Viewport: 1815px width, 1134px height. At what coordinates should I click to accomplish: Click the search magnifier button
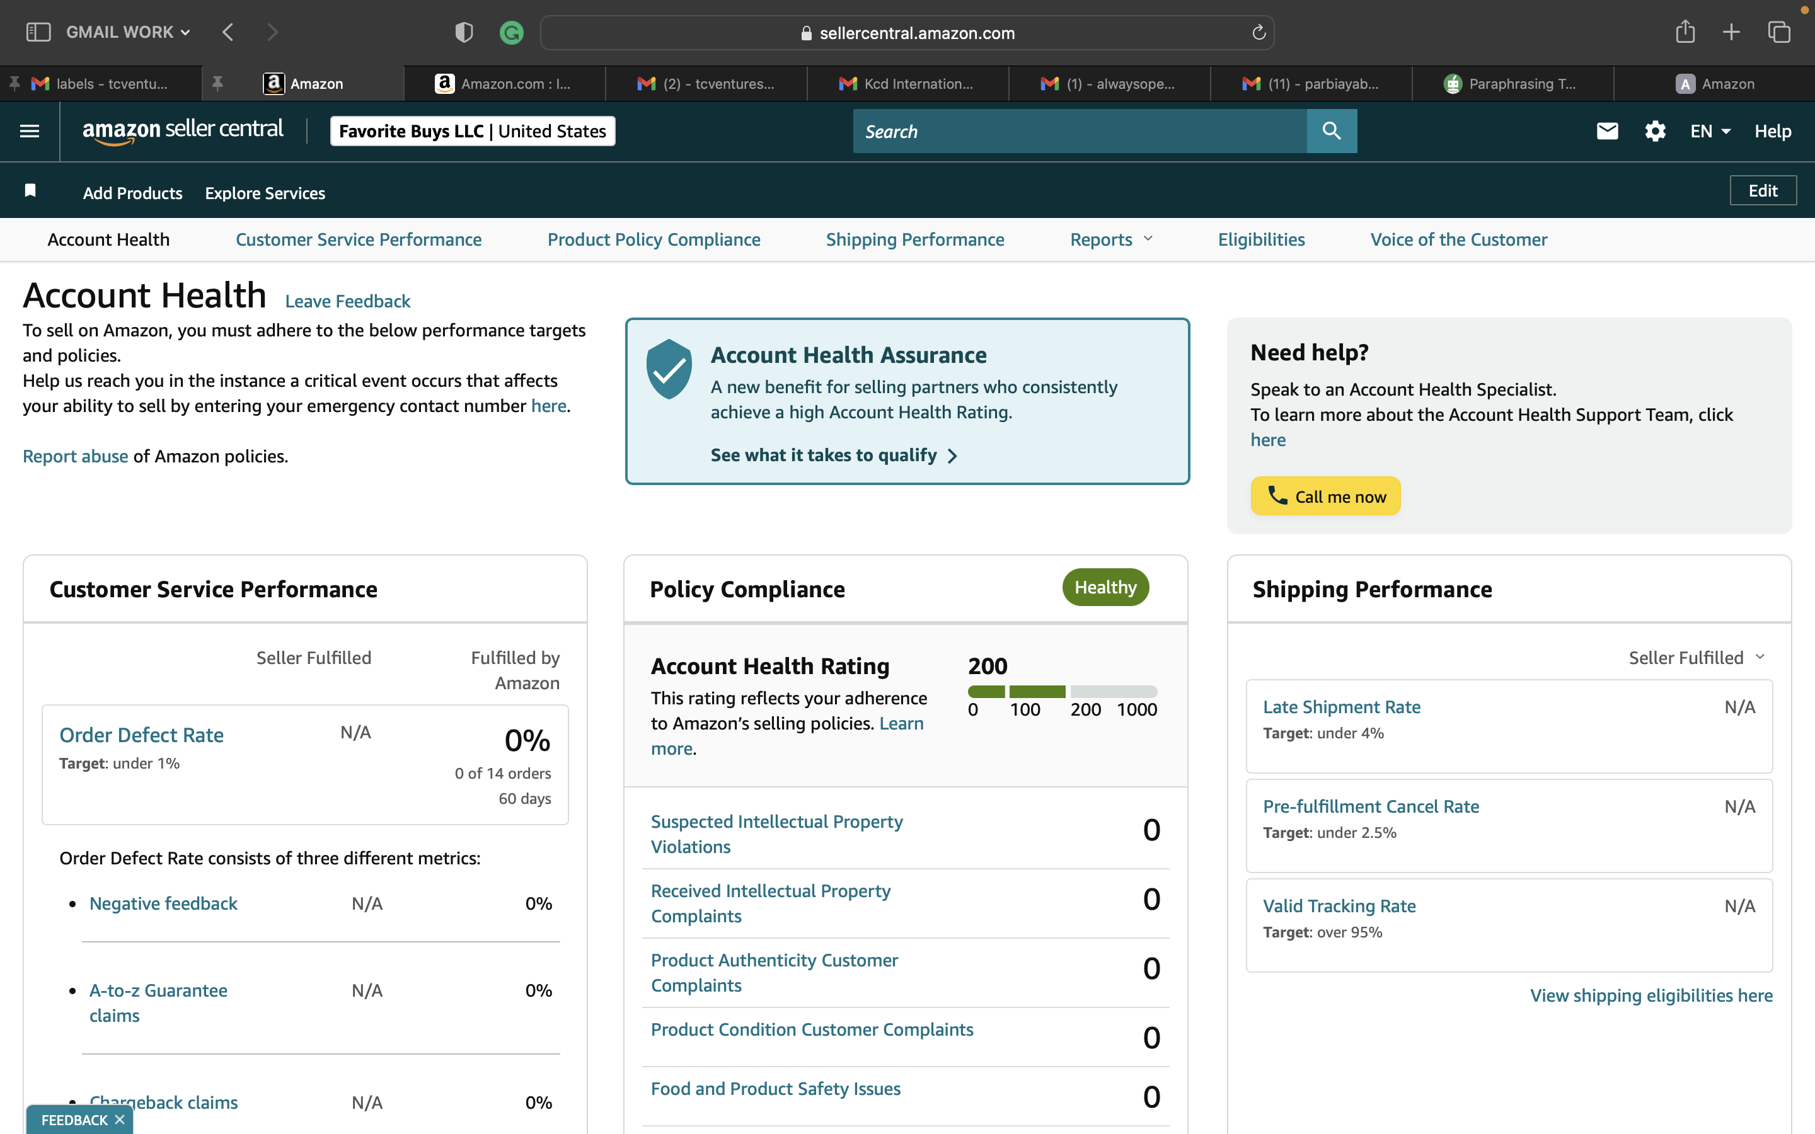pyautogui.click(x=1331, y=131)
